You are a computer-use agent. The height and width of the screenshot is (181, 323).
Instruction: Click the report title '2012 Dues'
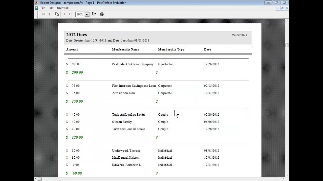76,35
